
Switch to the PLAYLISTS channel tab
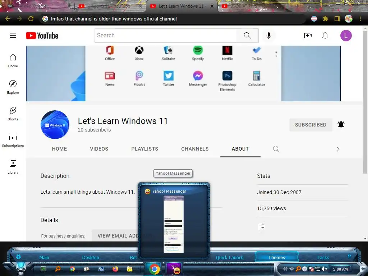144,149
